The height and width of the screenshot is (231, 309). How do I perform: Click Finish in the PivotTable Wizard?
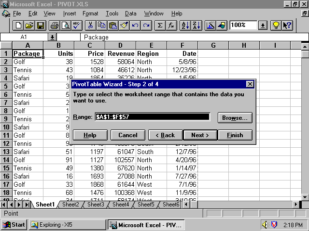(x=235, y=135)
